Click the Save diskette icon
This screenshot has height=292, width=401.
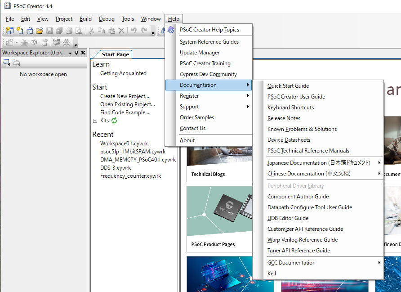click(x=49, y=31)
